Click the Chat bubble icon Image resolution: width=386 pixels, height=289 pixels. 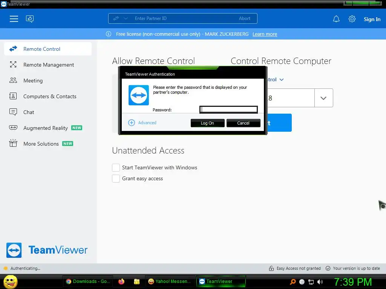click(13, 112)
